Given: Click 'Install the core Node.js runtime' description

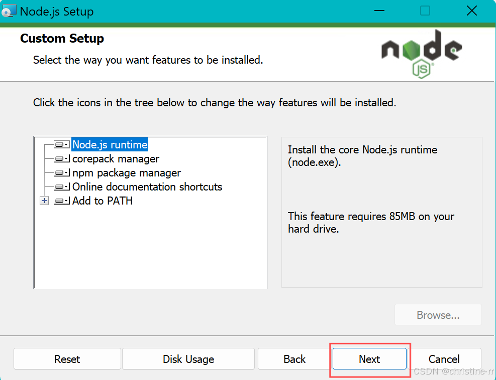Looking at the screenshot, I should pyautogui.click(x=362, y=156).
